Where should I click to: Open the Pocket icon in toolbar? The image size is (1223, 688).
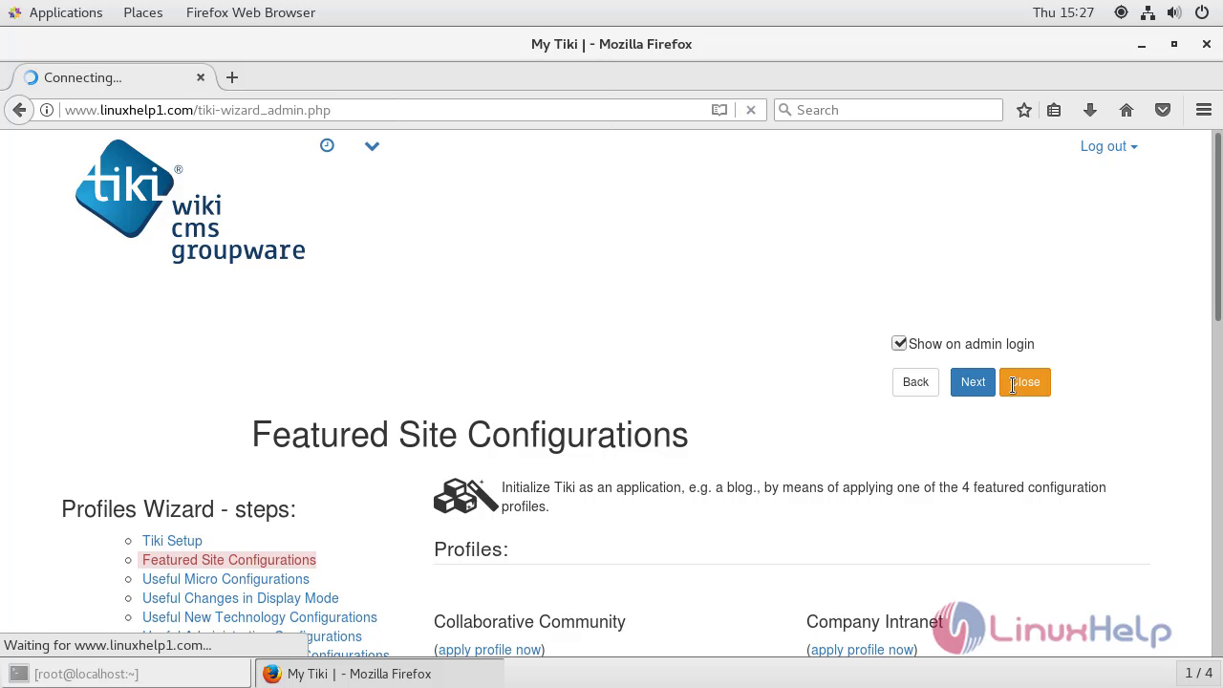pos(1163,110)
